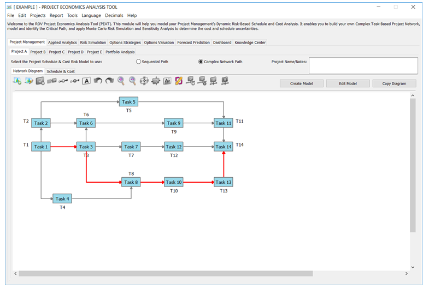This screenshot has height=289, width=429.
Task: Click the scroll-right arrow of the diagram
Action: coord(406,273)
